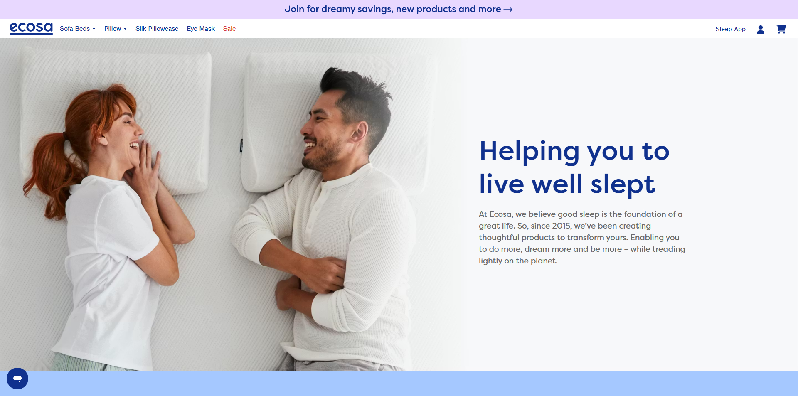
Task: Click the arrow in the top banner
Action: tap(508, 10)
